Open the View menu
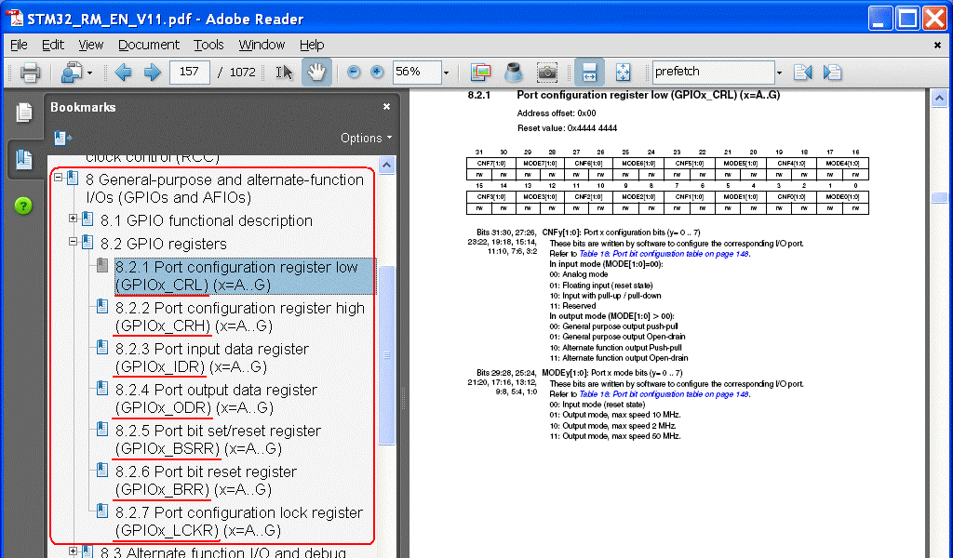The image size is (953, 558). 90,45
